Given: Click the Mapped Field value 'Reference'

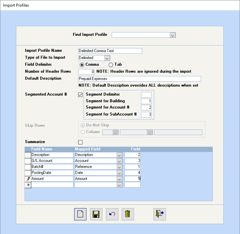Looking at the screenshot, I should point(83,167).
